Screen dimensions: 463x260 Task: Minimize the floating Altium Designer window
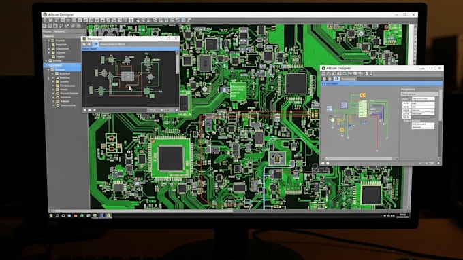click(x=423, y=68)
